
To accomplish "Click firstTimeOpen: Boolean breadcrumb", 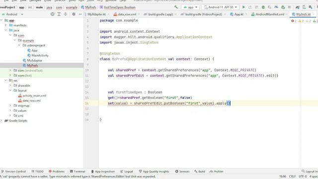I will click(118, 7).
